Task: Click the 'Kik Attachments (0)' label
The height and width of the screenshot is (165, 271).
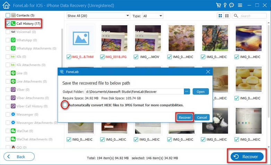Action: (31, 65)
